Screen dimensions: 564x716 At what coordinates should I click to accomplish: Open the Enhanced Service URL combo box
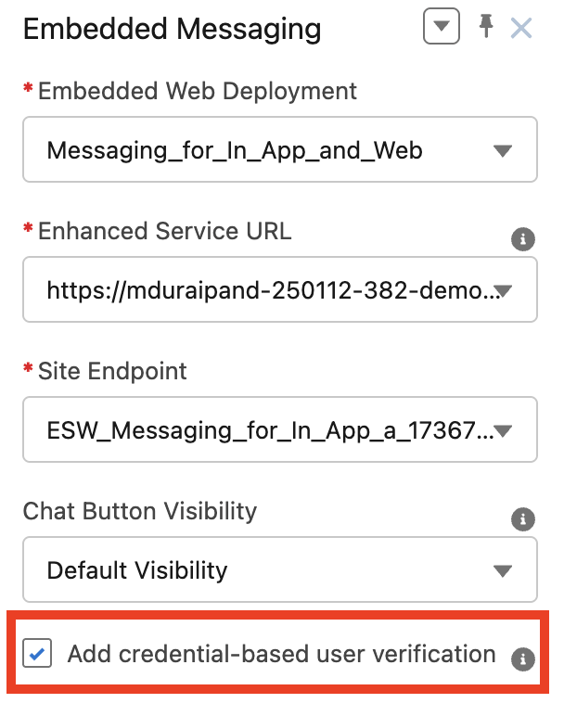click(260, 290)
